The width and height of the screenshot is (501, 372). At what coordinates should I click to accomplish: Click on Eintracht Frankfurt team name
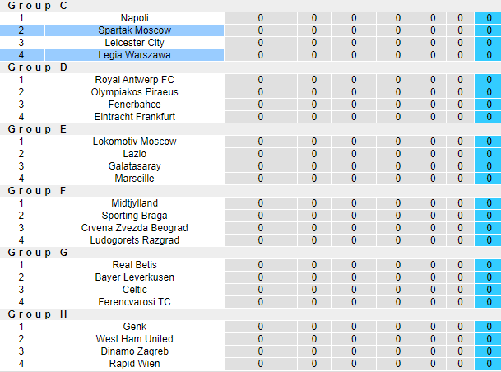point(135,117)
